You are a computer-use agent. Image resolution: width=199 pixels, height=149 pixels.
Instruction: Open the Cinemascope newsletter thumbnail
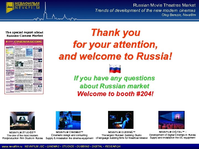(24, 67)
